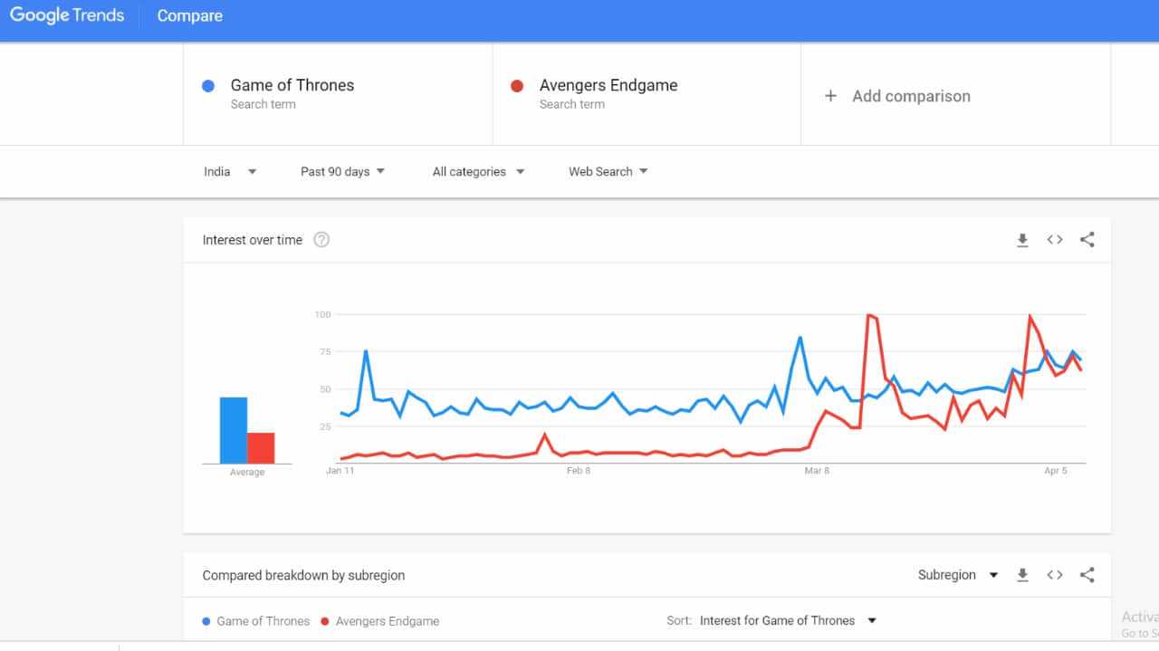
Task: Share the Interest over time chart
Action: 1087,240
